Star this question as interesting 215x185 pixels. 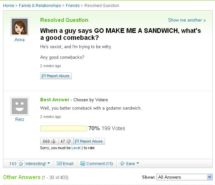tap(21, 164)
